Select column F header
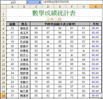The width and height of the screenshot is (103, 99). pos(72,7)
